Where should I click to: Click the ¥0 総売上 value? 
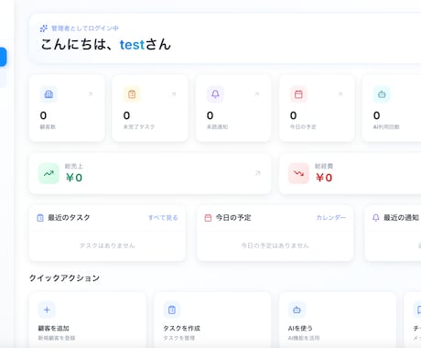74,178
